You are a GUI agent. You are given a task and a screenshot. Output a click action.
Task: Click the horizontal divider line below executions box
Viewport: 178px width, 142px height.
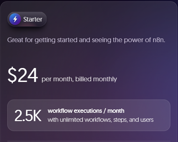coord(89,141)
